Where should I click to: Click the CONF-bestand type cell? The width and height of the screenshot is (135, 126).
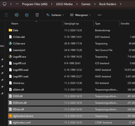(103, 123)
